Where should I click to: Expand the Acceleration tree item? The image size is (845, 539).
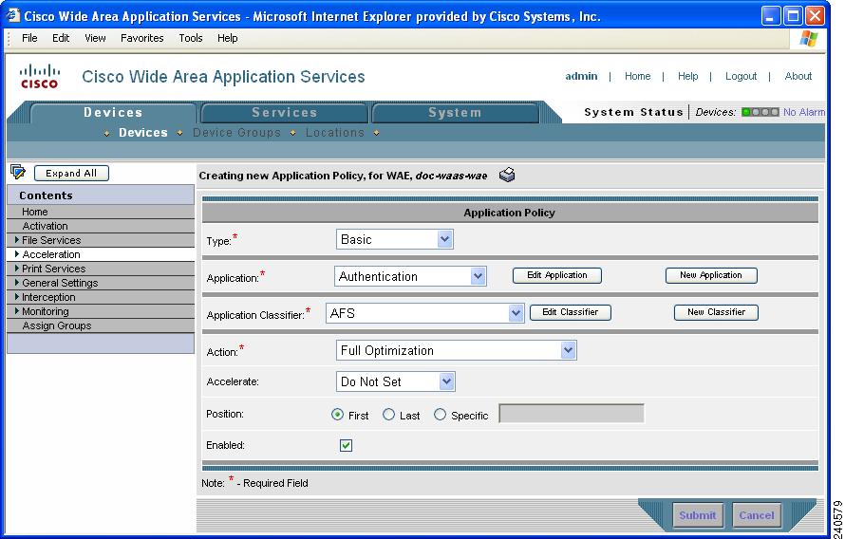pos(17,253)
